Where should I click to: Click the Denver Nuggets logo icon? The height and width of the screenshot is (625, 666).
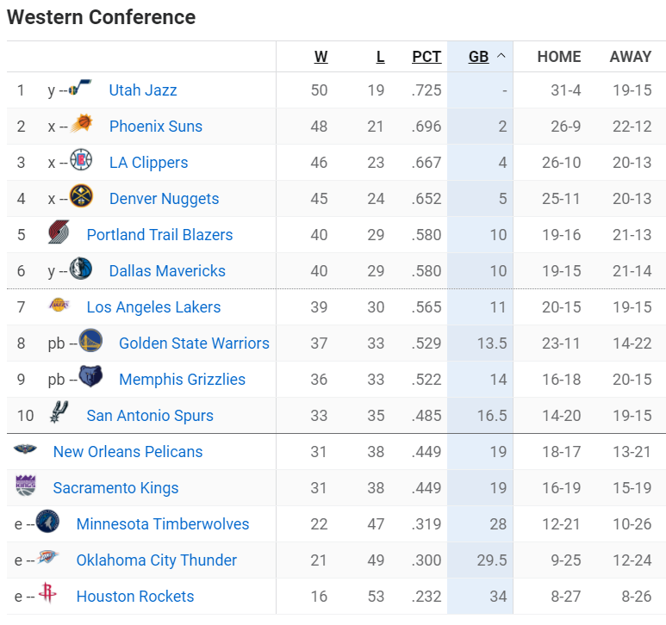[x=81, y=196]
